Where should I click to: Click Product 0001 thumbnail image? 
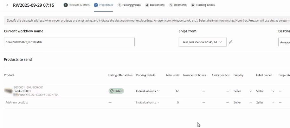point(8,91)
